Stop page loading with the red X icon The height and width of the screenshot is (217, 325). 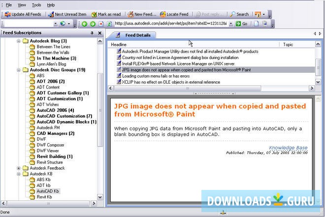pyautogui.click(x=101, y=24)
